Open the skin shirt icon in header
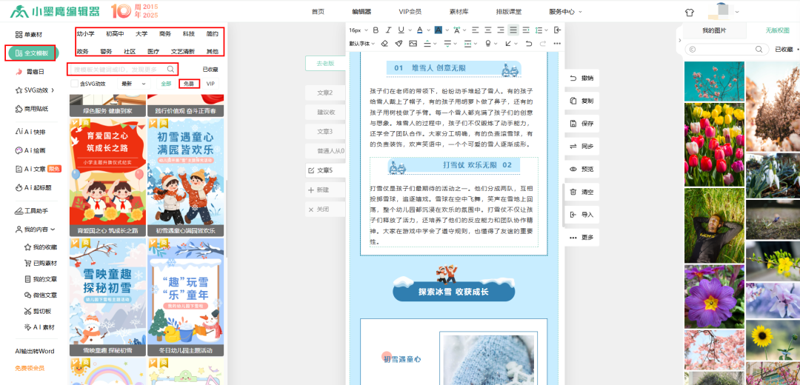Screen dimensions: 800x385 coord(690,12)
